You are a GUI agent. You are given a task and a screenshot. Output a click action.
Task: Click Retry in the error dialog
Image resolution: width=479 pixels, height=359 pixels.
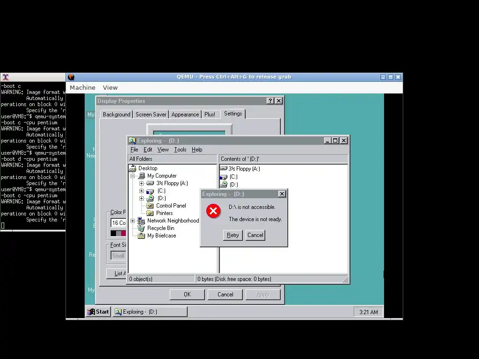click(x=232, y=235)
